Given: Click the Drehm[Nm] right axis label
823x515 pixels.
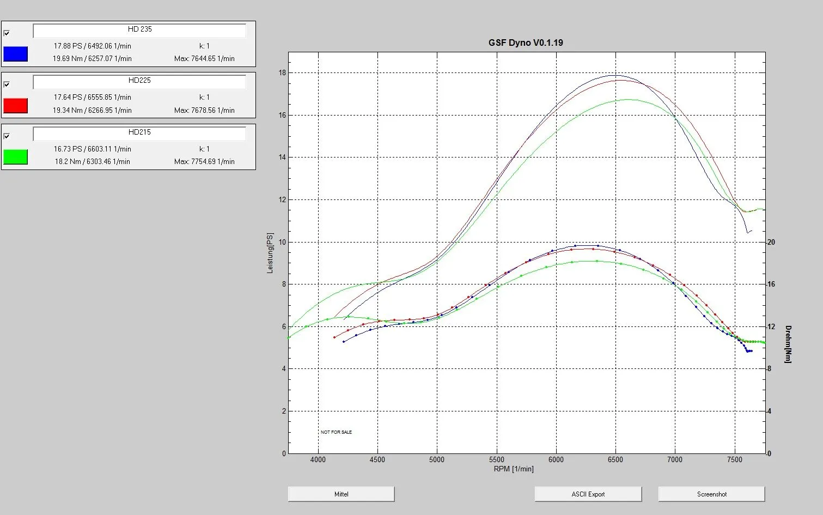Looking at the screenshot, I should (789, 344).
